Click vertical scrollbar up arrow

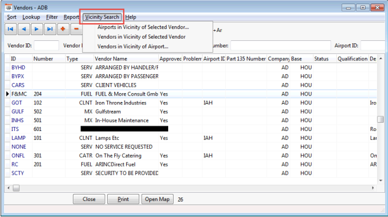click(x=380, y=59)
